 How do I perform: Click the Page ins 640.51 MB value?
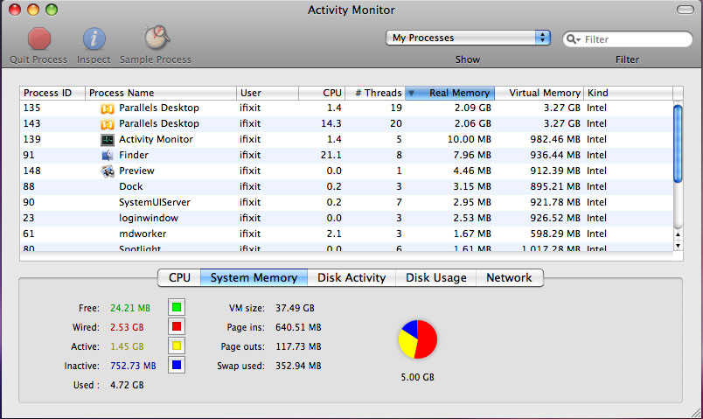tap(298, 327)
